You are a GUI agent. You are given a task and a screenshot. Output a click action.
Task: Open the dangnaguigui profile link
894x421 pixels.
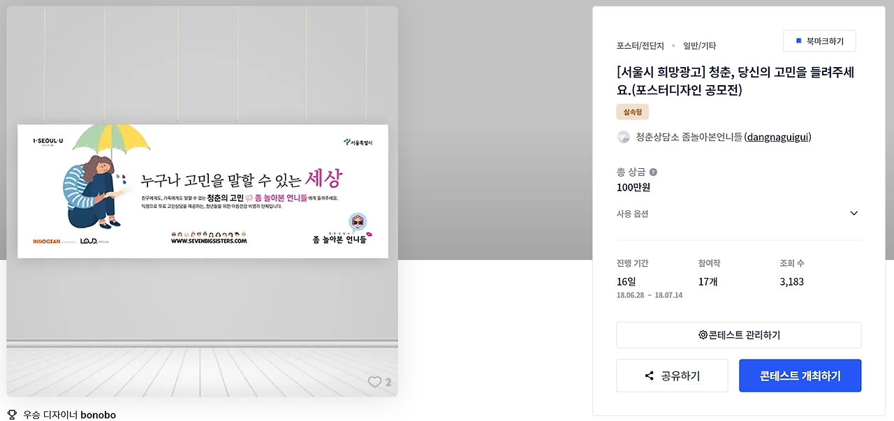778,137
